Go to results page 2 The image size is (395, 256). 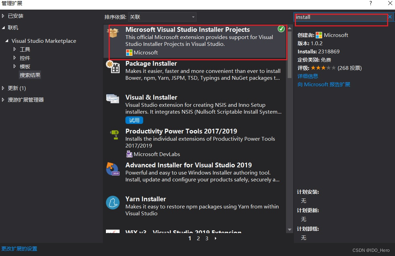tap(198, 238)
